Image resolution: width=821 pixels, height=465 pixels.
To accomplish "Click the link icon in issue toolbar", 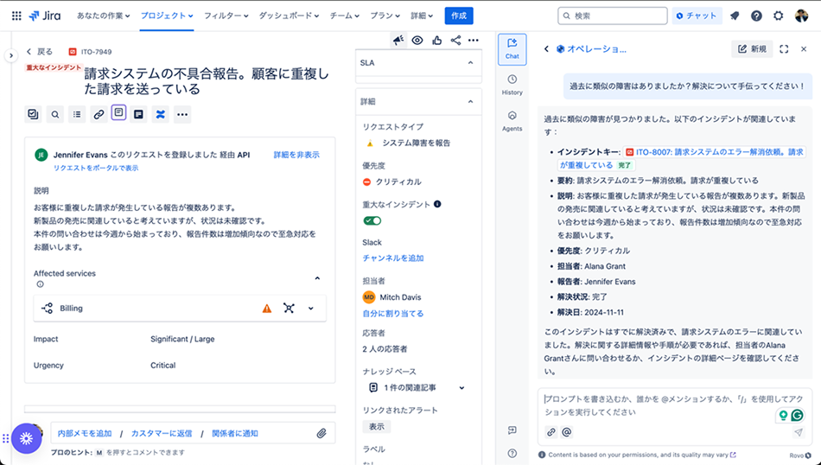I will 99,114.
